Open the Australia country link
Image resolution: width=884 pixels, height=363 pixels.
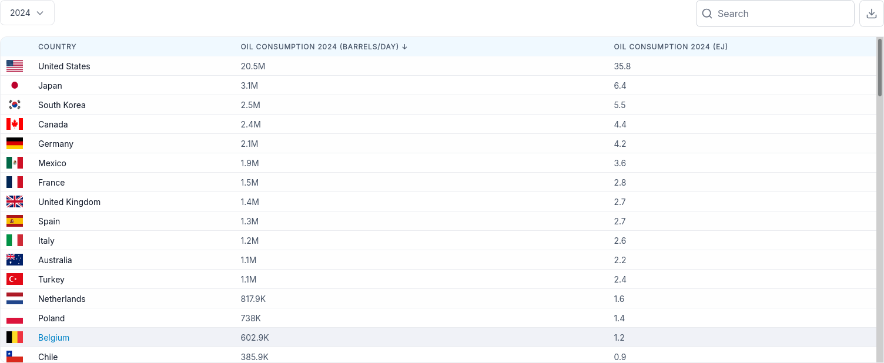click(55, 260)
